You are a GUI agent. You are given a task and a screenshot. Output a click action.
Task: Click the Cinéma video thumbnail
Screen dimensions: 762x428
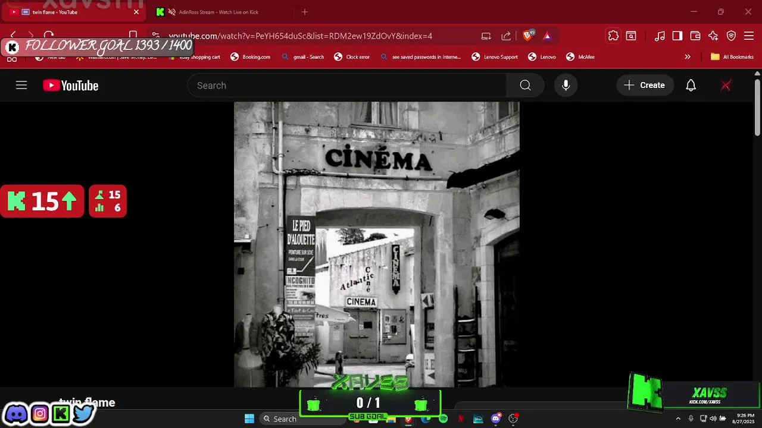pyautogui.click(x=377, y=244)
